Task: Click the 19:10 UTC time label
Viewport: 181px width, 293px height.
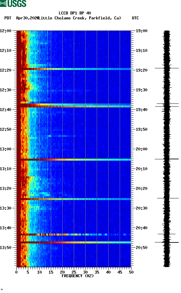Action: pyautogui.click(x=141, y=51)
